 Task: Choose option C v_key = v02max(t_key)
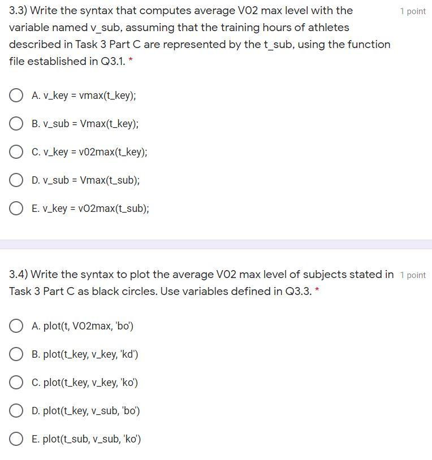click(x=16, y=151)
